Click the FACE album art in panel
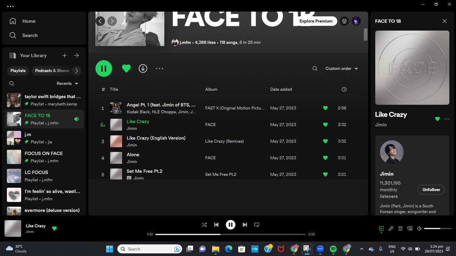 click(413, 68)
